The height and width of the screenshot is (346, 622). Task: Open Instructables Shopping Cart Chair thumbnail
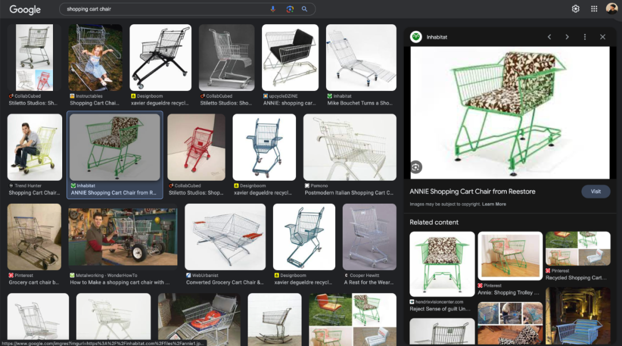tap(95, 58)
